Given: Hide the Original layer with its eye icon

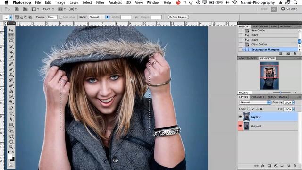Looking at the screenshot, I should click(x=240, y=126).
